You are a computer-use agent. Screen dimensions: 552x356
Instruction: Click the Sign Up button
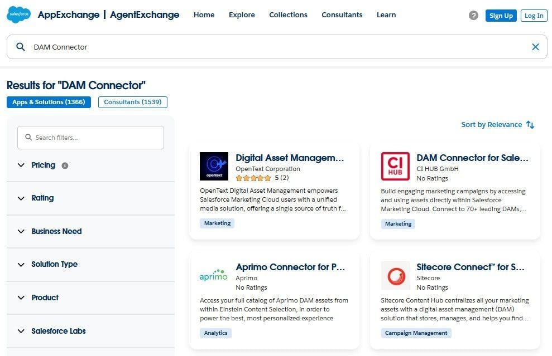[x=501, y=16]
